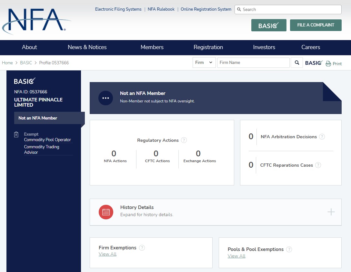Click the magnifying glass search button
Screen dimensions: 351x272
(x=297, y=63)
